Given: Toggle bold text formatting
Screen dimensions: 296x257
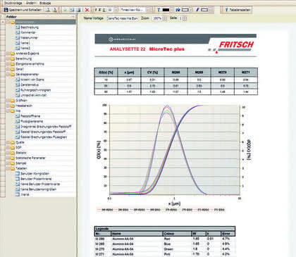Looking at the screenshot, I should [x=96, y=10].
